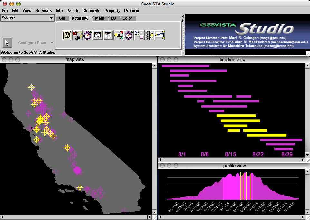Viewport: 310px width, 220px height.
Task: Pick the picture-frame bean right after the first stopwatch
Action: [x=98, y=35]
